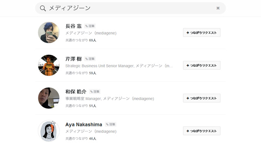Open 芹澤 樹's profile photo
Viewport: 261px width, 146px height.
[x=49, y=65]
